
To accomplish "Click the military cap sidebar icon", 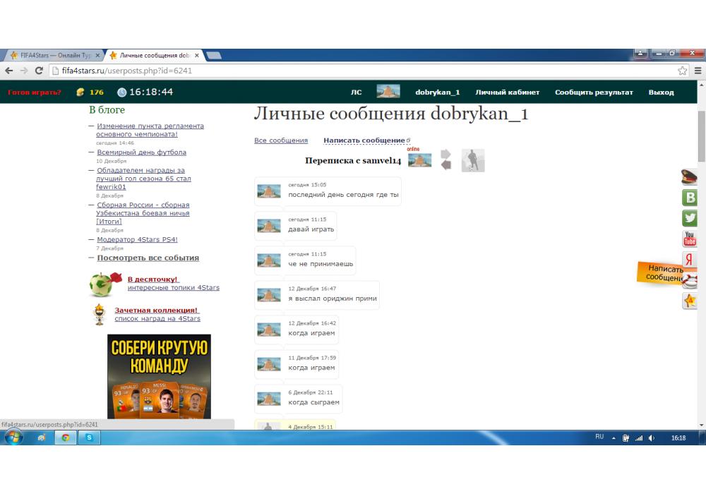I will pos(689,176).
